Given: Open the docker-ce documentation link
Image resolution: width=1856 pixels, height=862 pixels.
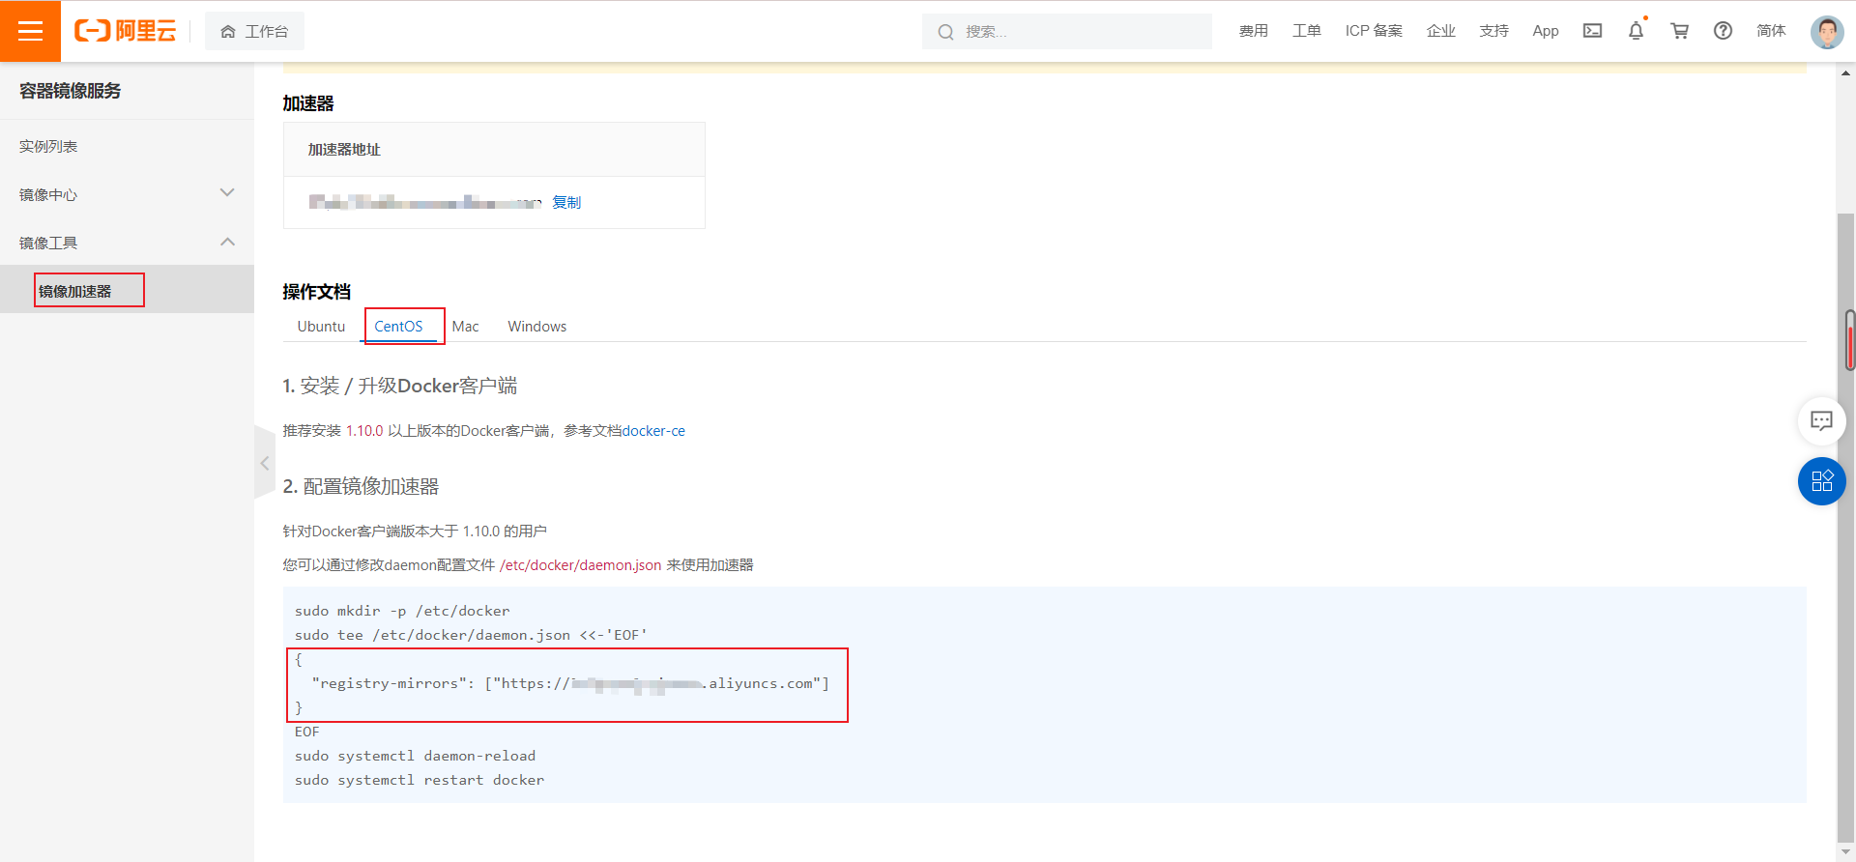Looking at the screenshot, I should (x=653, y=431).
